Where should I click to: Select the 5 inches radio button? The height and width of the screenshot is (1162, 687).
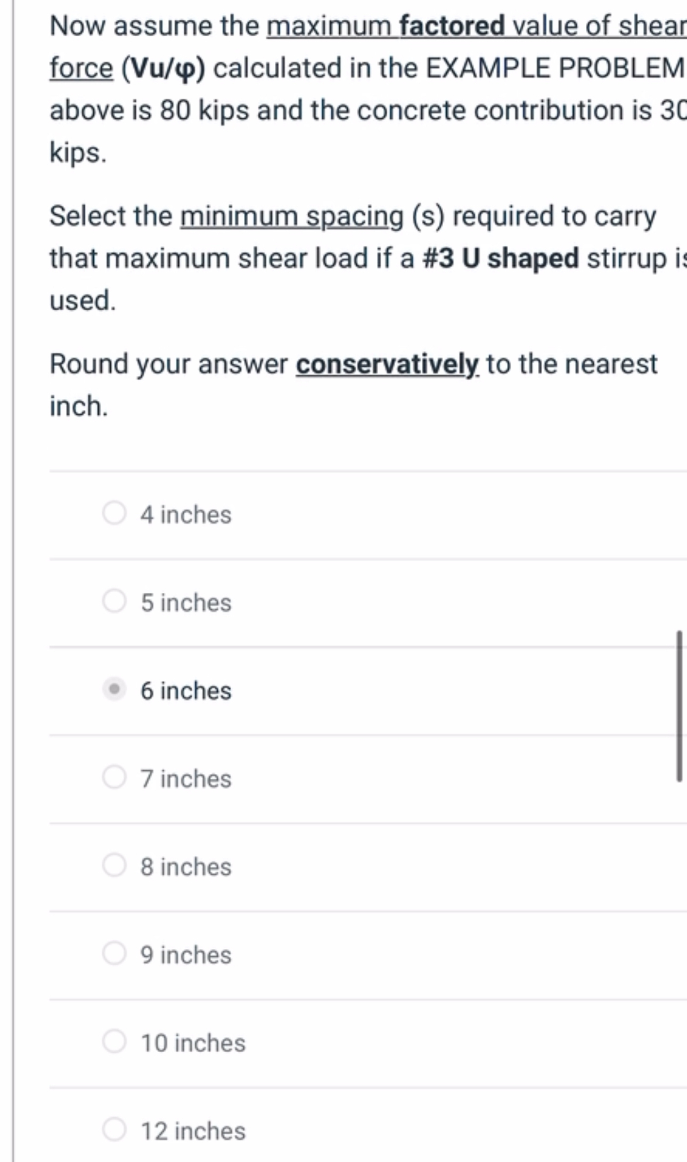(x=113, y=602)
